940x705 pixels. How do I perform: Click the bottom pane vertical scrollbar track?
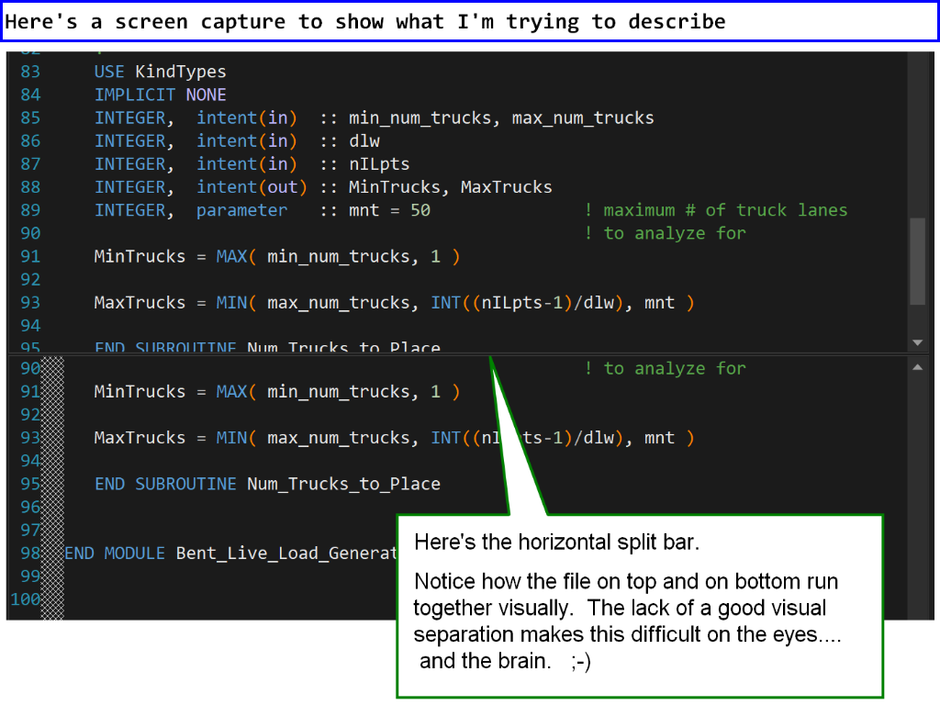(x=917, y=498)
